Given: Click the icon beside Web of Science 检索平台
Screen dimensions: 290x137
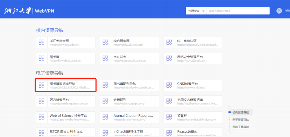Looking at the screenshot, I should tap(41, 117).
